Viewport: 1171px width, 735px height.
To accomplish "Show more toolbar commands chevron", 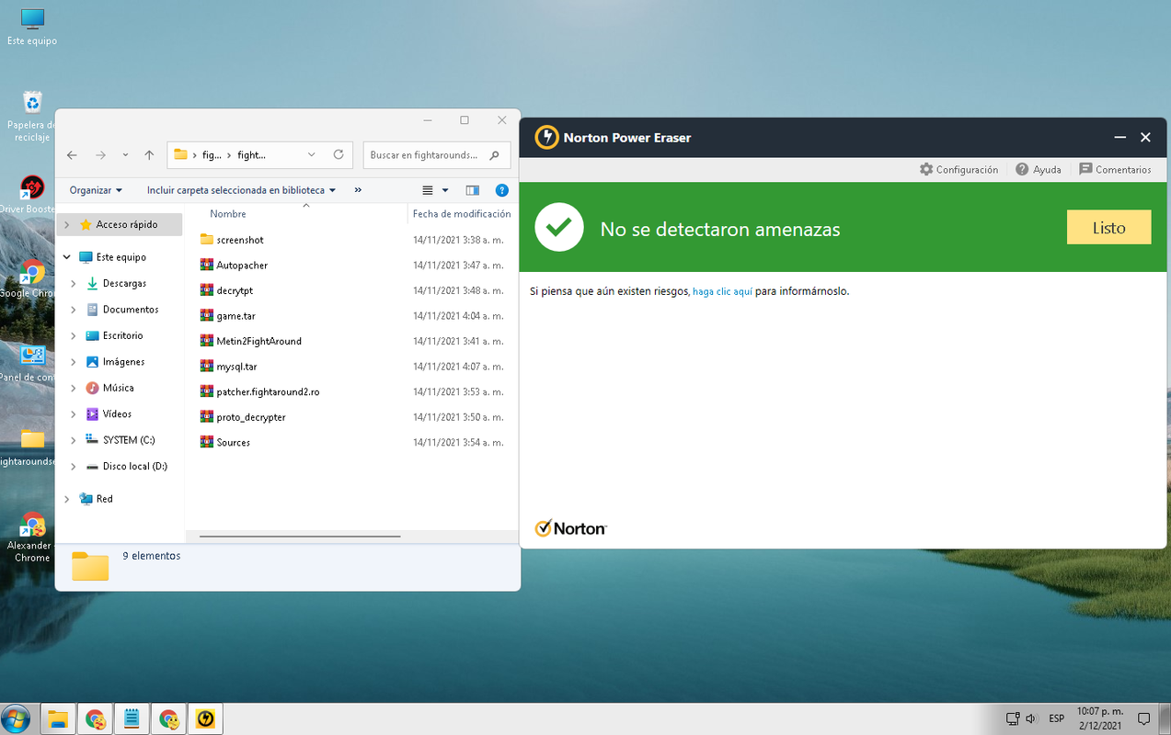I will click(x=358, y=190).
